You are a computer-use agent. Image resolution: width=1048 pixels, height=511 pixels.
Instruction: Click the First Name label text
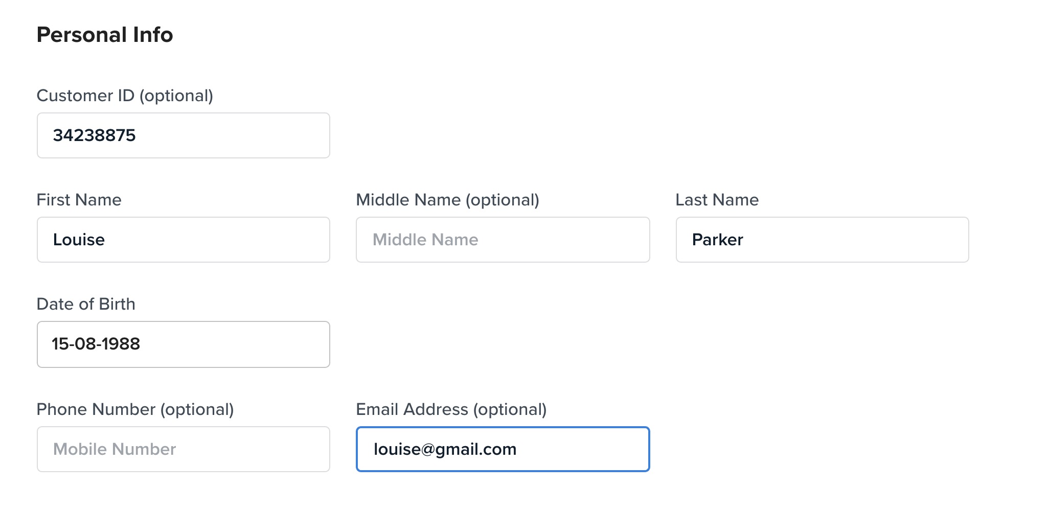coord(79,200)
